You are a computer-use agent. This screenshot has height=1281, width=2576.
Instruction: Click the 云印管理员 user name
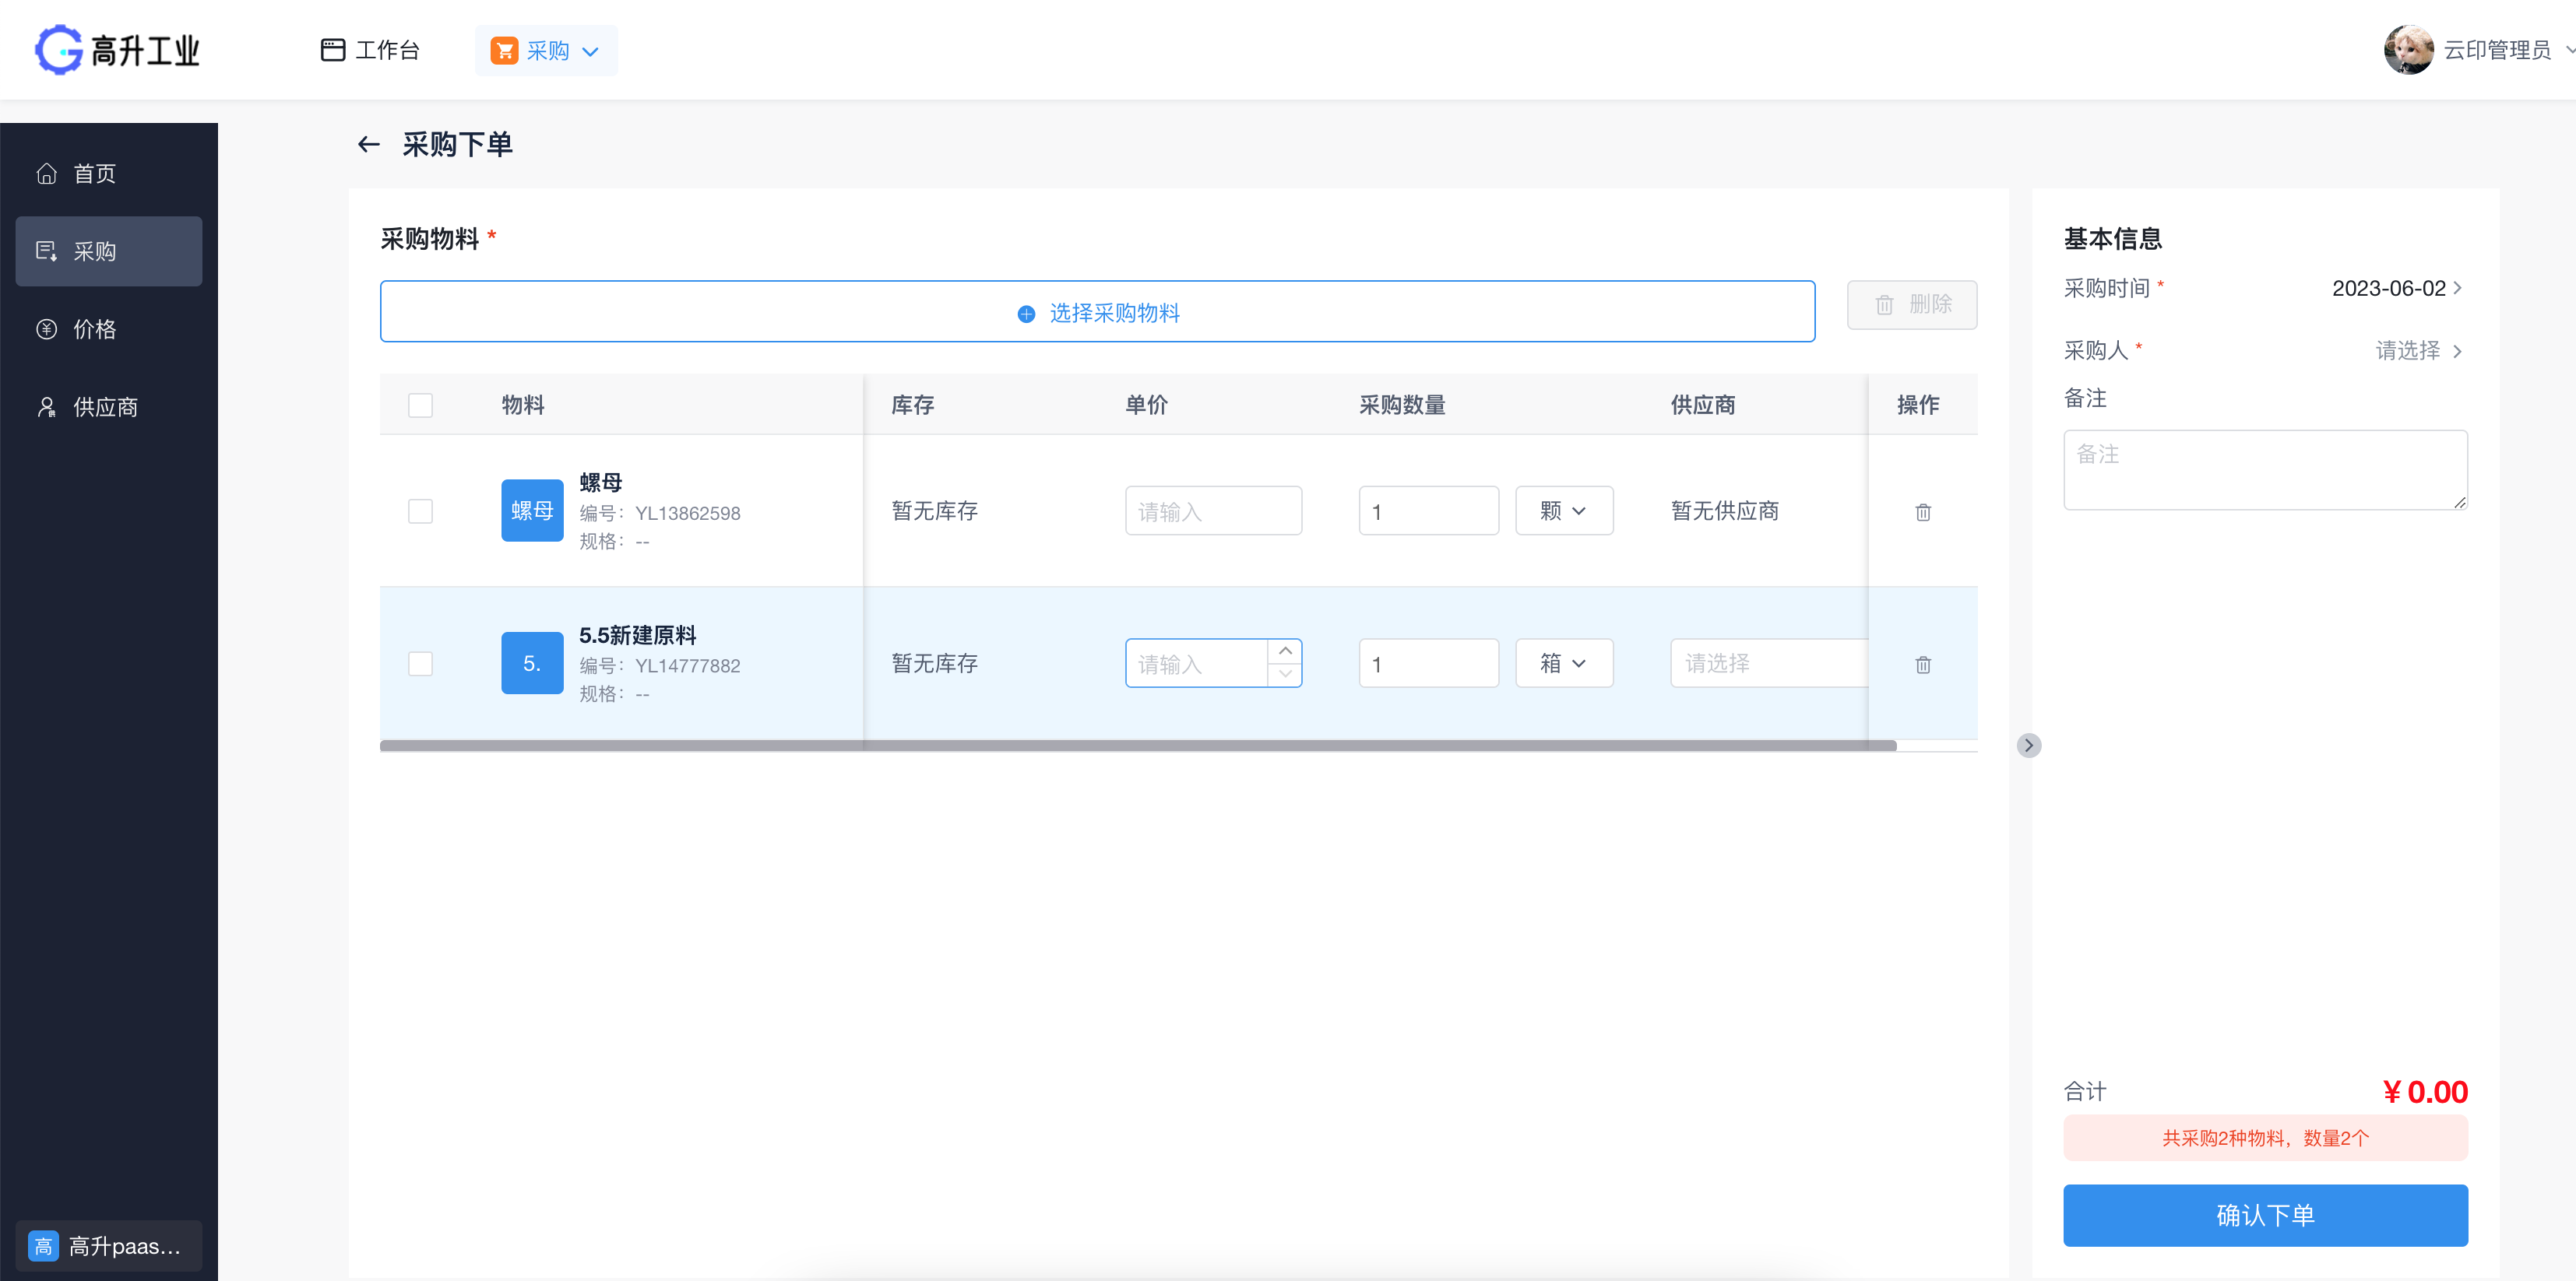pos(2497,50)
